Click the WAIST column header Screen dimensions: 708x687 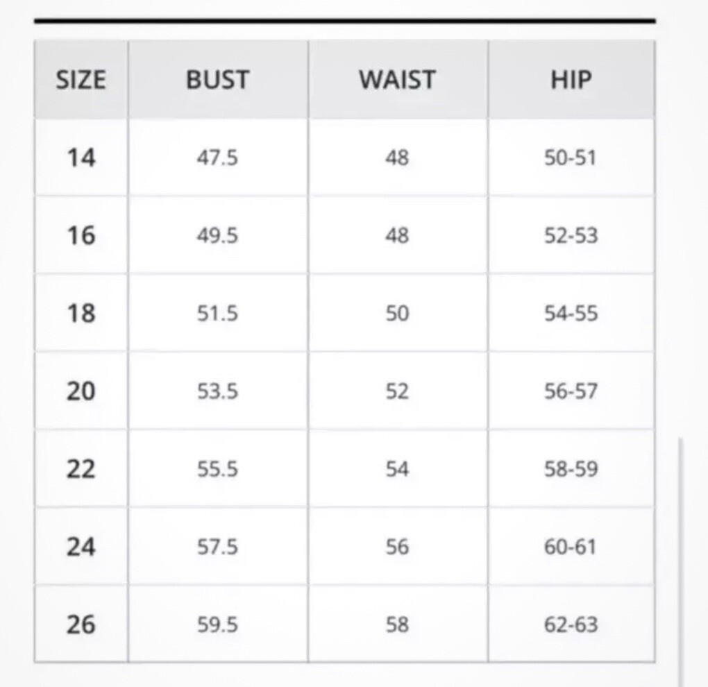coord(398,80)
